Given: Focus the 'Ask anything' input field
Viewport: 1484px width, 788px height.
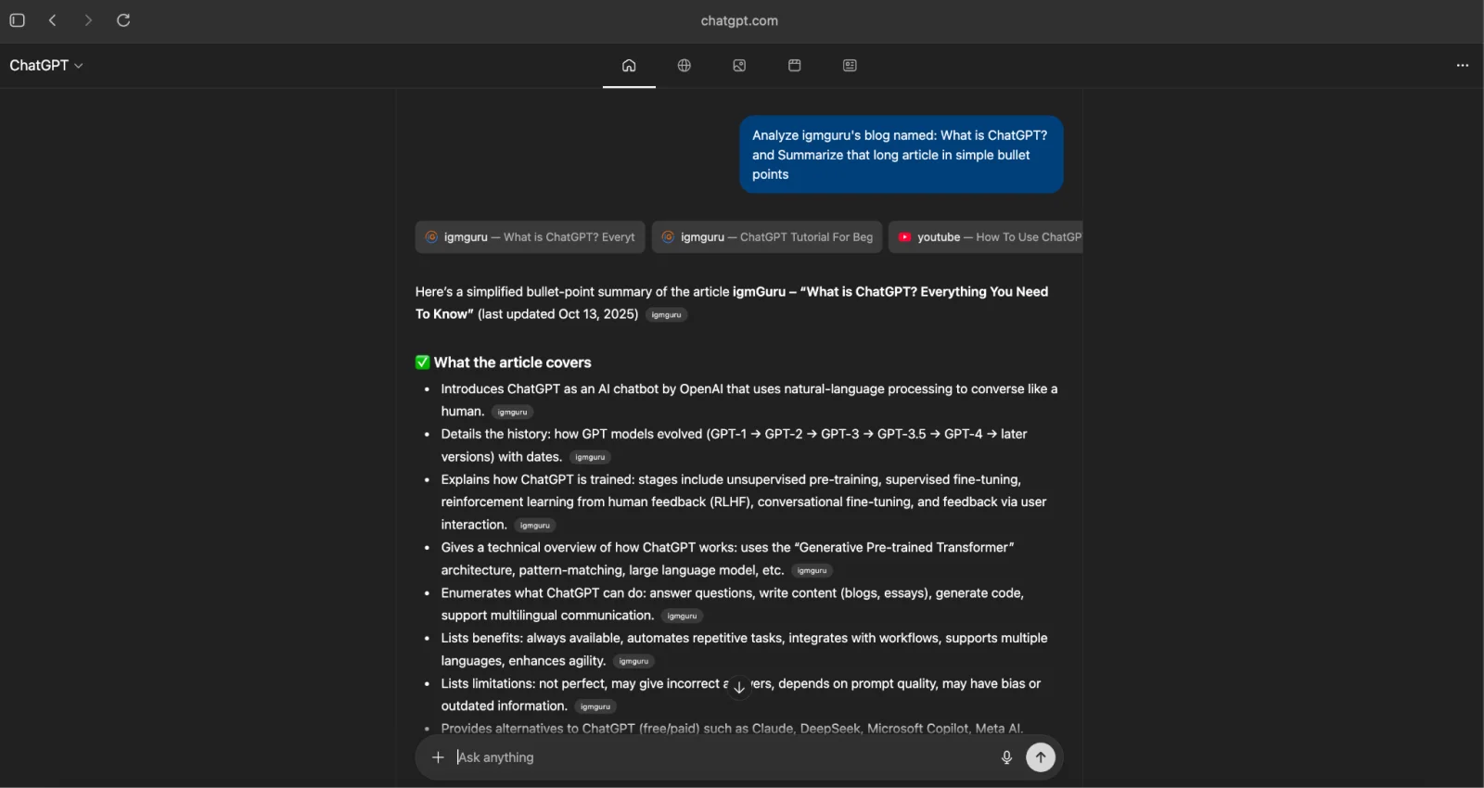Looking at the screenshot, I should (723, 757).
